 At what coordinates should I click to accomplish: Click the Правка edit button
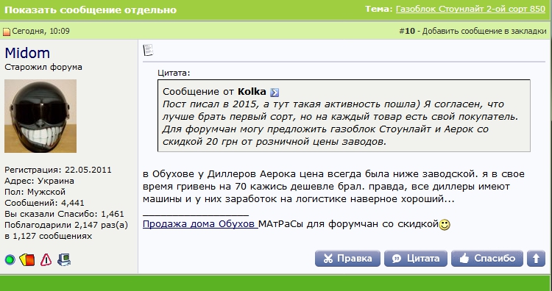[347, 259]
